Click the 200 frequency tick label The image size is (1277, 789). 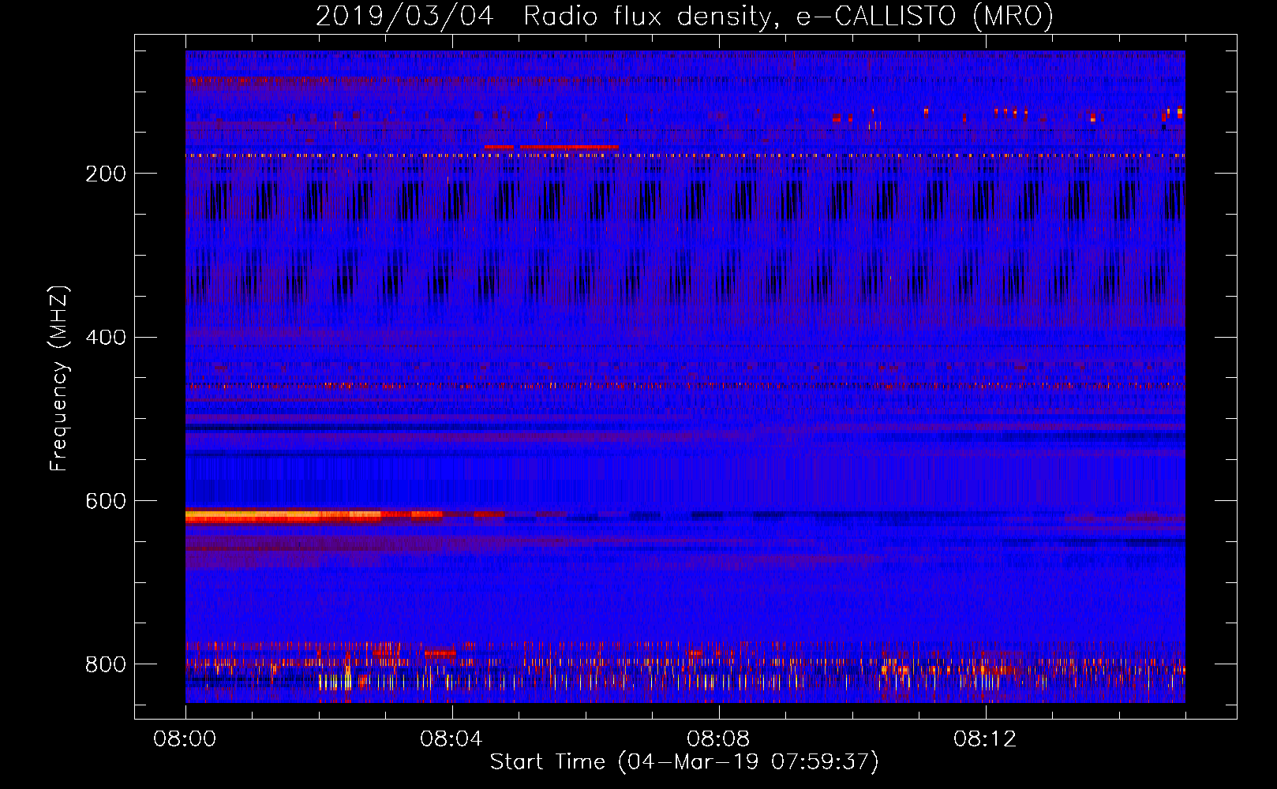tap(106, 174)
